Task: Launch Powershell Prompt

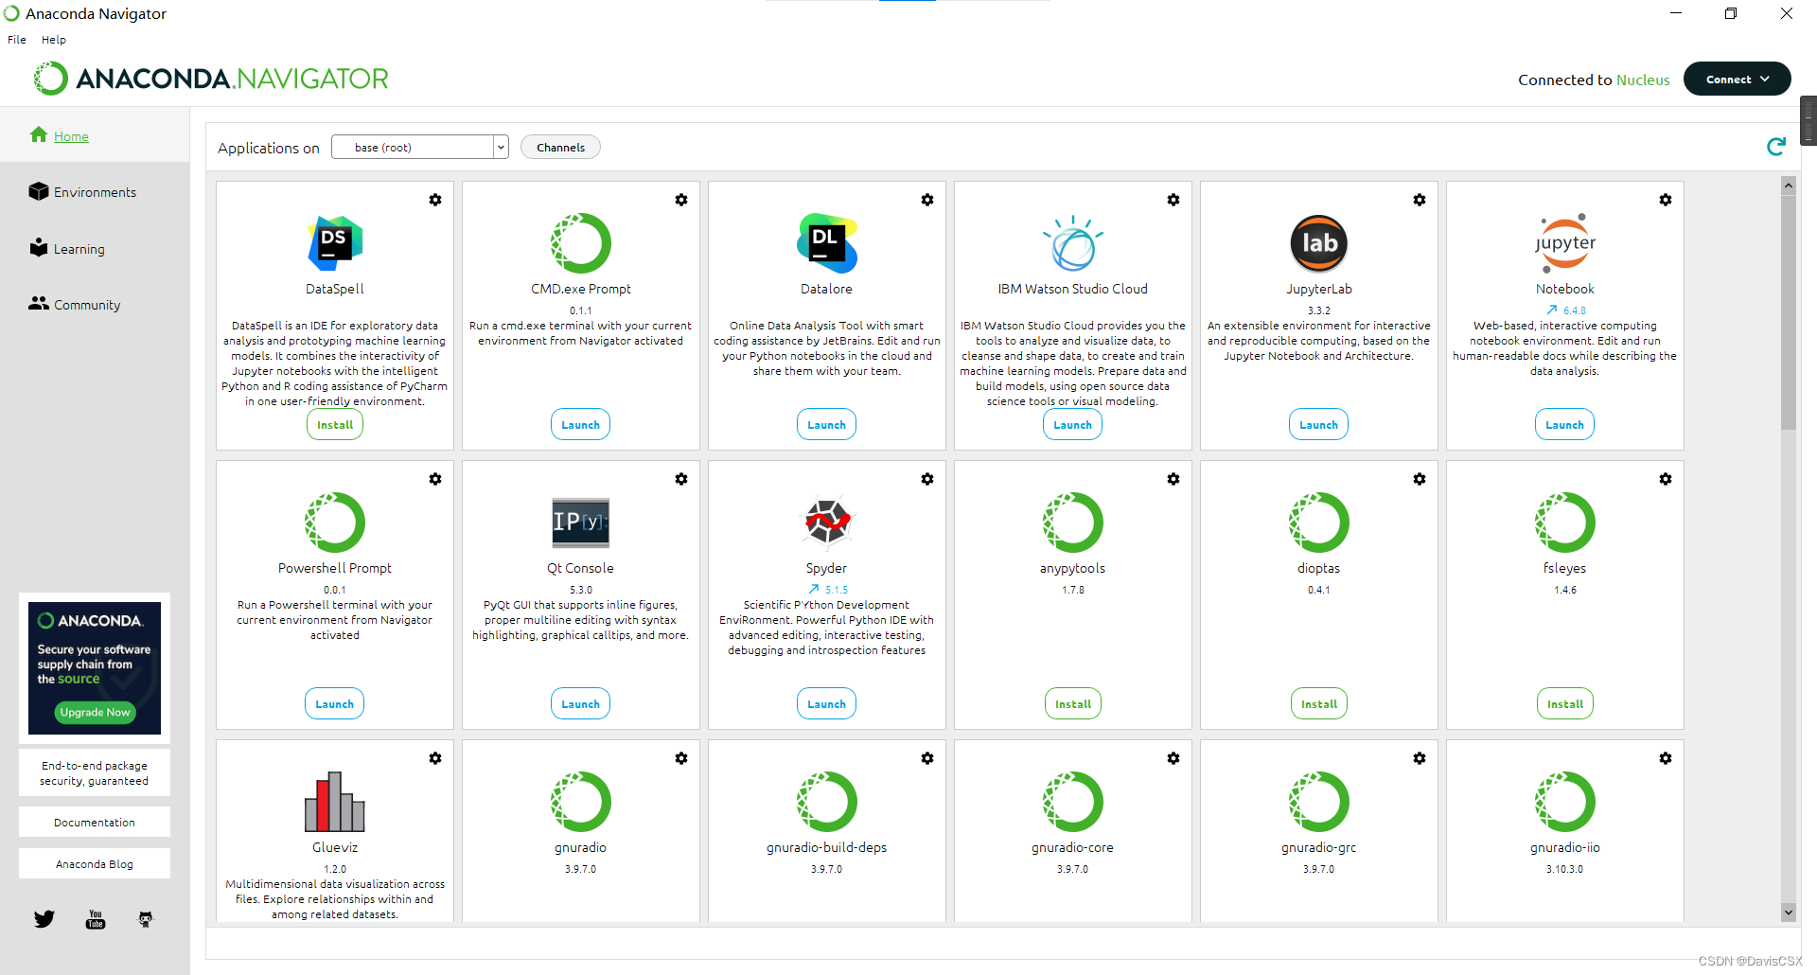Action: pyautogui.click(x=335, y=704)
